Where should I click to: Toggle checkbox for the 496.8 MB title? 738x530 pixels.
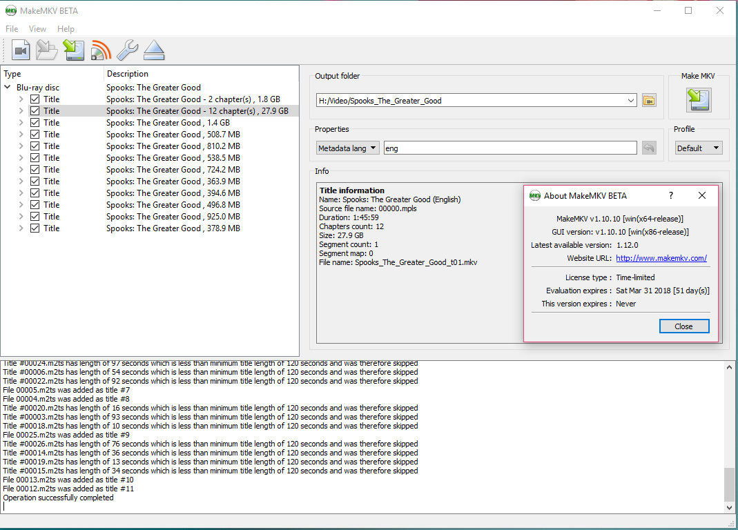pyautogui.click(x=35, y=205)
